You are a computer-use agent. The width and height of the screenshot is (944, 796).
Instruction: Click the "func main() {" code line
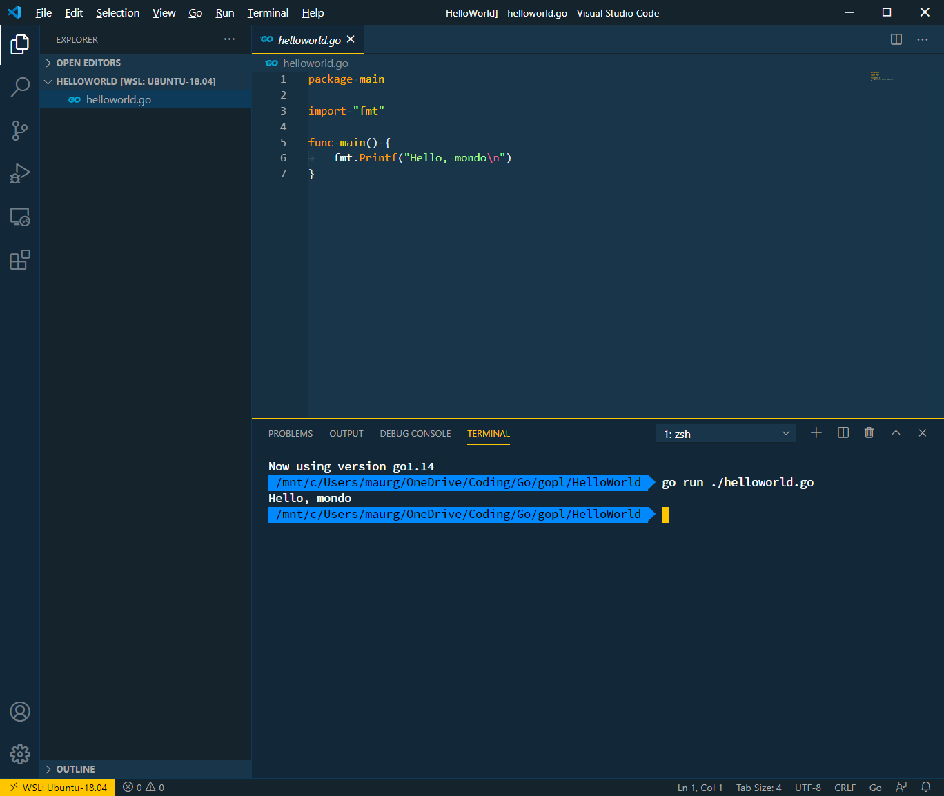click(350, 143)
